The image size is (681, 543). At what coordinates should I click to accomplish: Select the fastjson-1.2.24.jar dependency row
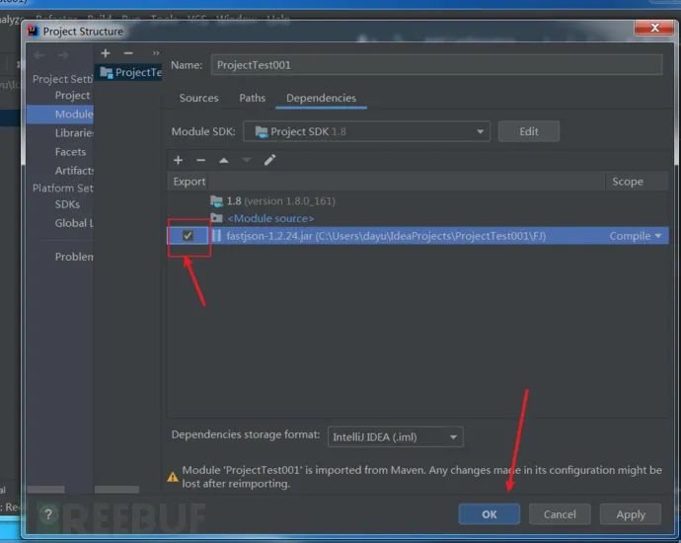click(417, 236)
